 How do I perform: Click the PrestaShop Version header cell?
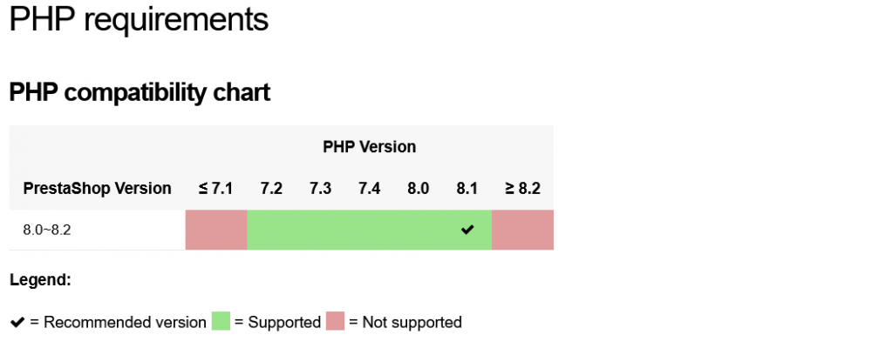click(x=97, y=189)
